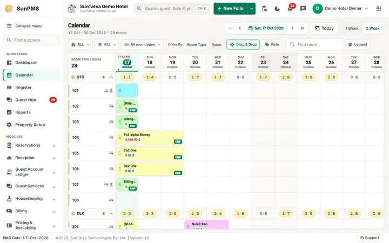The height and width of the screenshot is (243, 389).
Task: Click the housekeeping icon on room 102
Action: click(x=111, y=106)
